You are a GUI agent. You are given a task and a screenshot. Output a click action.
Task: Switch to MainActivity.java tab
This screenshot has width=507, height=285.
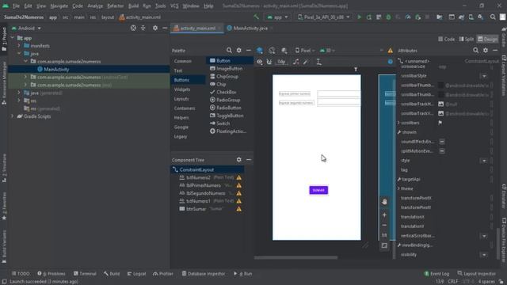coord(250,28)
